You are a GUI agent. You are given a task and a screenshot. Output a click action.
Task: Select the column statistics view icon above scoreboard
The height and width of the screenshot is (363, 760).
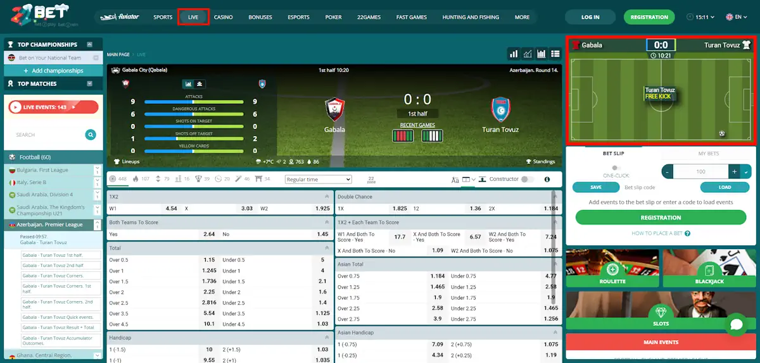[541, 54]
